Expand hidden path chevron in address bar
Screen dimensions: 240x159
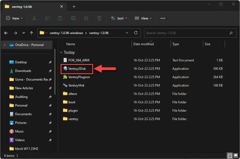47,32
